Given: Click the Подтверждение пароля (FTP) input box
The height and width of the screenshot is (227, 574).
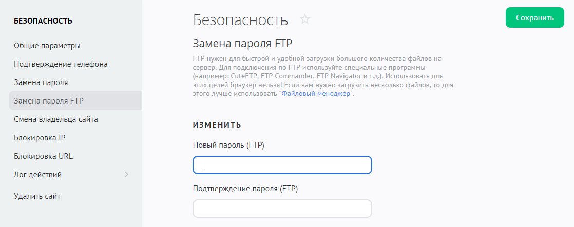Looking at the screenshot, I should coord(282,209).
